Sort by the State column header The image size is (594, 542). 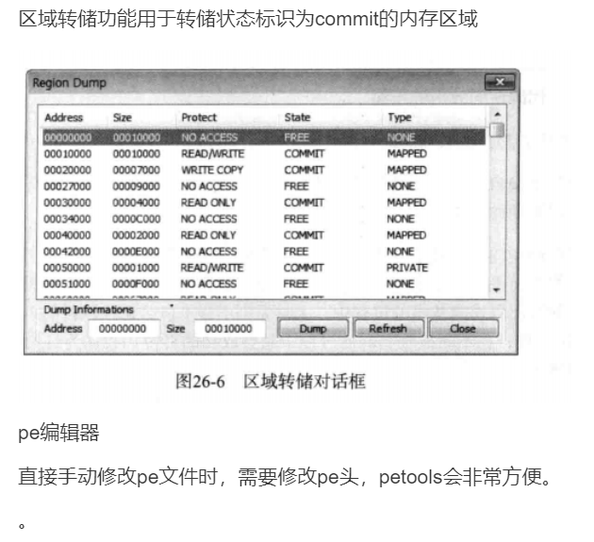[x=297, y=118]
